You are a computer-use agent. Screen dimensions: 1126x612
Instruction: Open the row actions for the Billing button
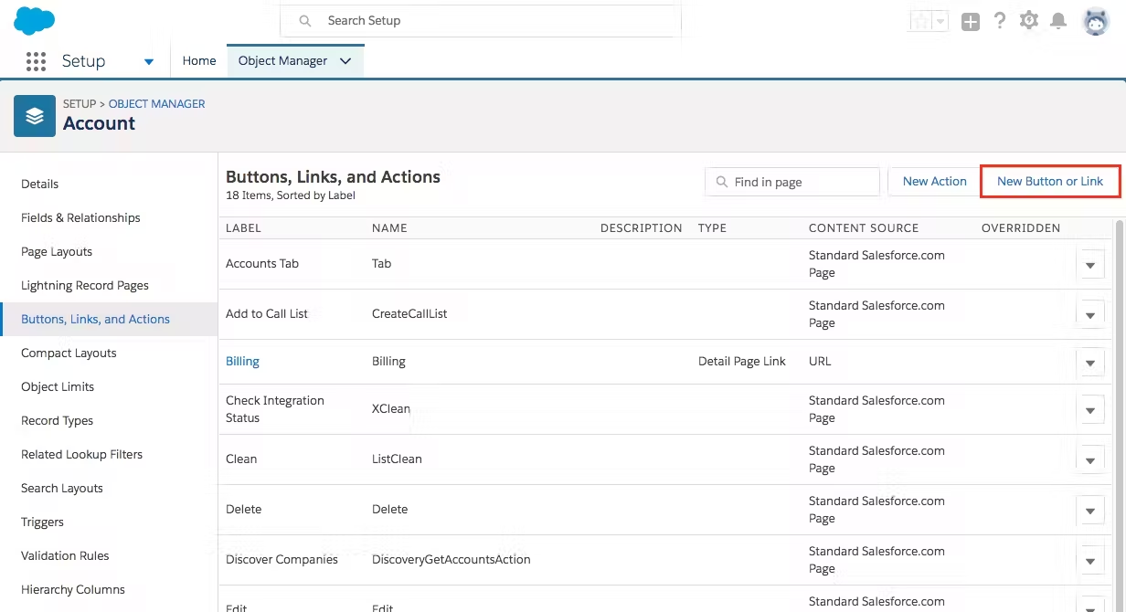pos(1090,363)
